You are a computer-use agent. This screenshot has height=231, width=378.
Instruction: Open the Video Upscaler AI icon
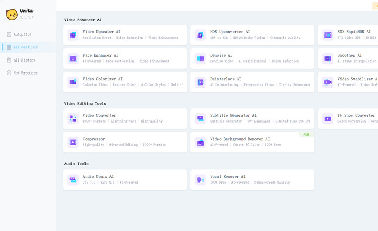pos(73,35)
